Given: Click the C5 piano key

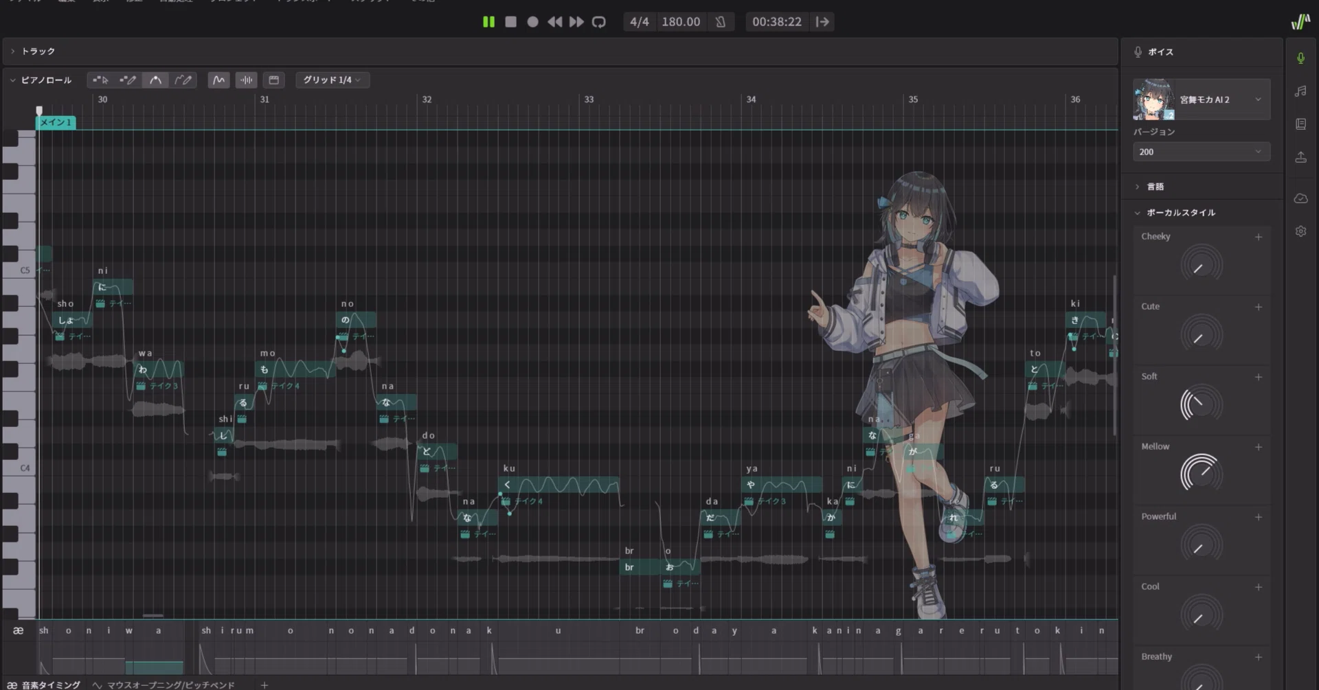Looking at the screenshot, I should [x=19, y=271].
